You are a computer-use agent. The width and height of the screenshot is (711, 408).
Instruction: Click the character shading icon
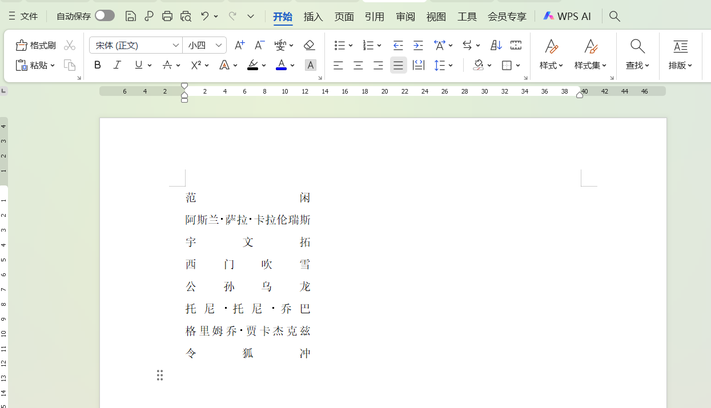310,66
